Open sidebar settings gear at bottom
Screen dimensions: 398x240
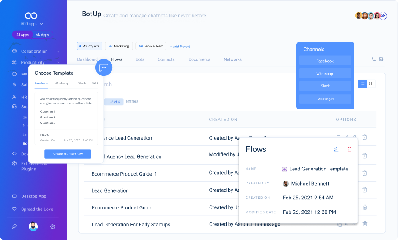click(x=53, y=226)
